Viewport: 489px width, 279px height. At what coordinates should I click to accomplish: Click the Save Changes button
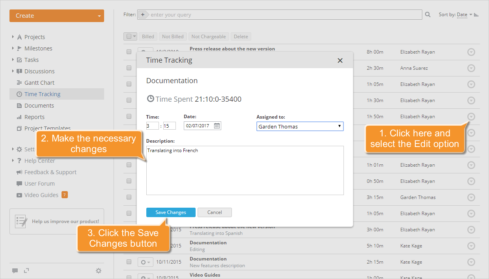[171, 212]
